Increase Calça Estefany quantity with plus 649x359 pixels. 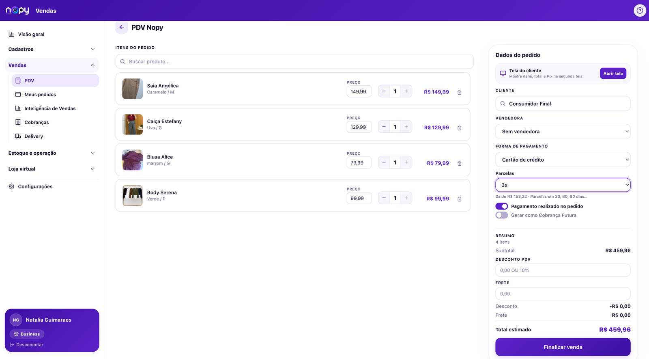406,127
